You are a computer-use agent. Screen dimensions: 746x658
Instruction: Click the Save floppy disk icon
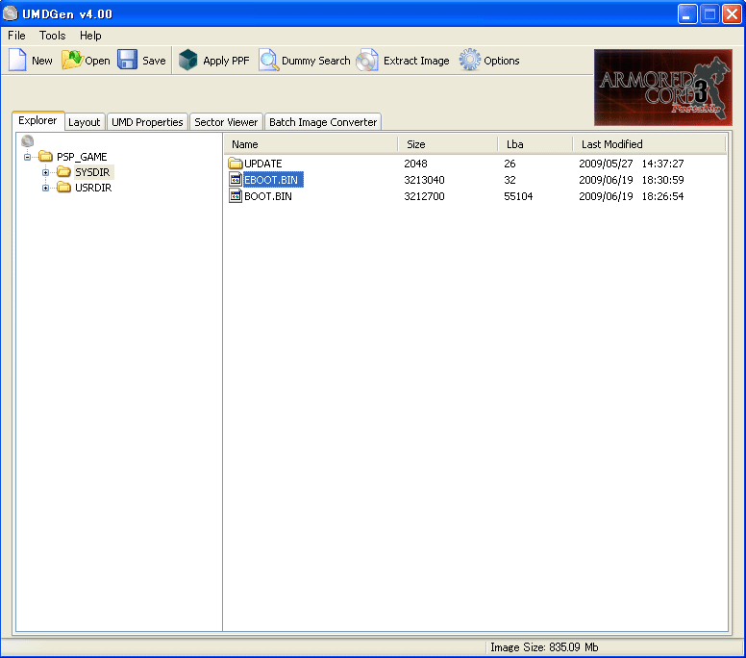click(x=128, y=61)
